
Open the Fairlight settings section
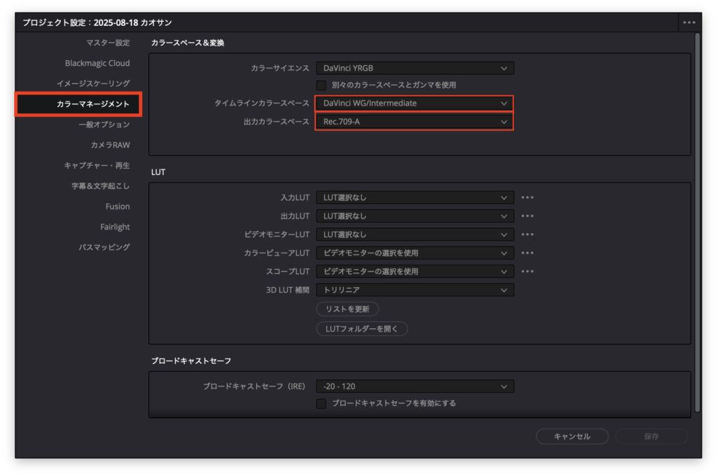pyautogui.click(x=115, y=227)
